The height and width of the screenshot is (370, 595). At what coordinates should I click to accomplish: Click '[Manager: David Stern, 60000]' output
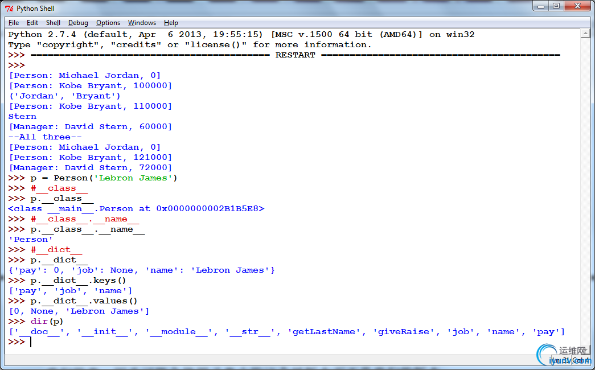pyautogui.click(x=91, y=127)
